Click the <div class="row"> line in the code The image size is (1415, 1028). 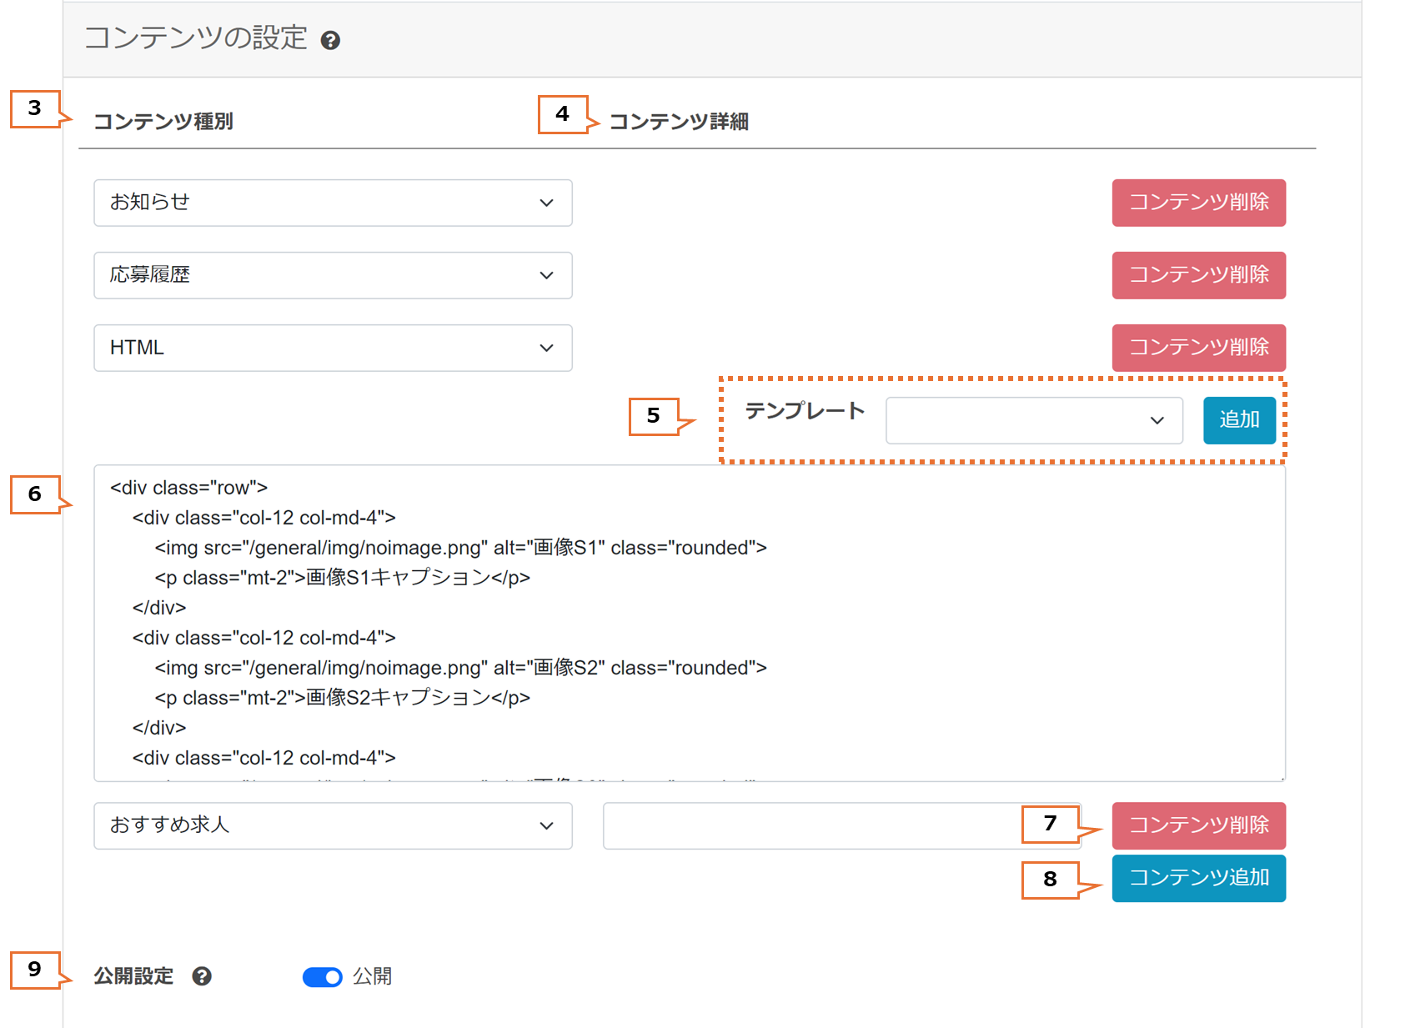click(x=188, y=488)
